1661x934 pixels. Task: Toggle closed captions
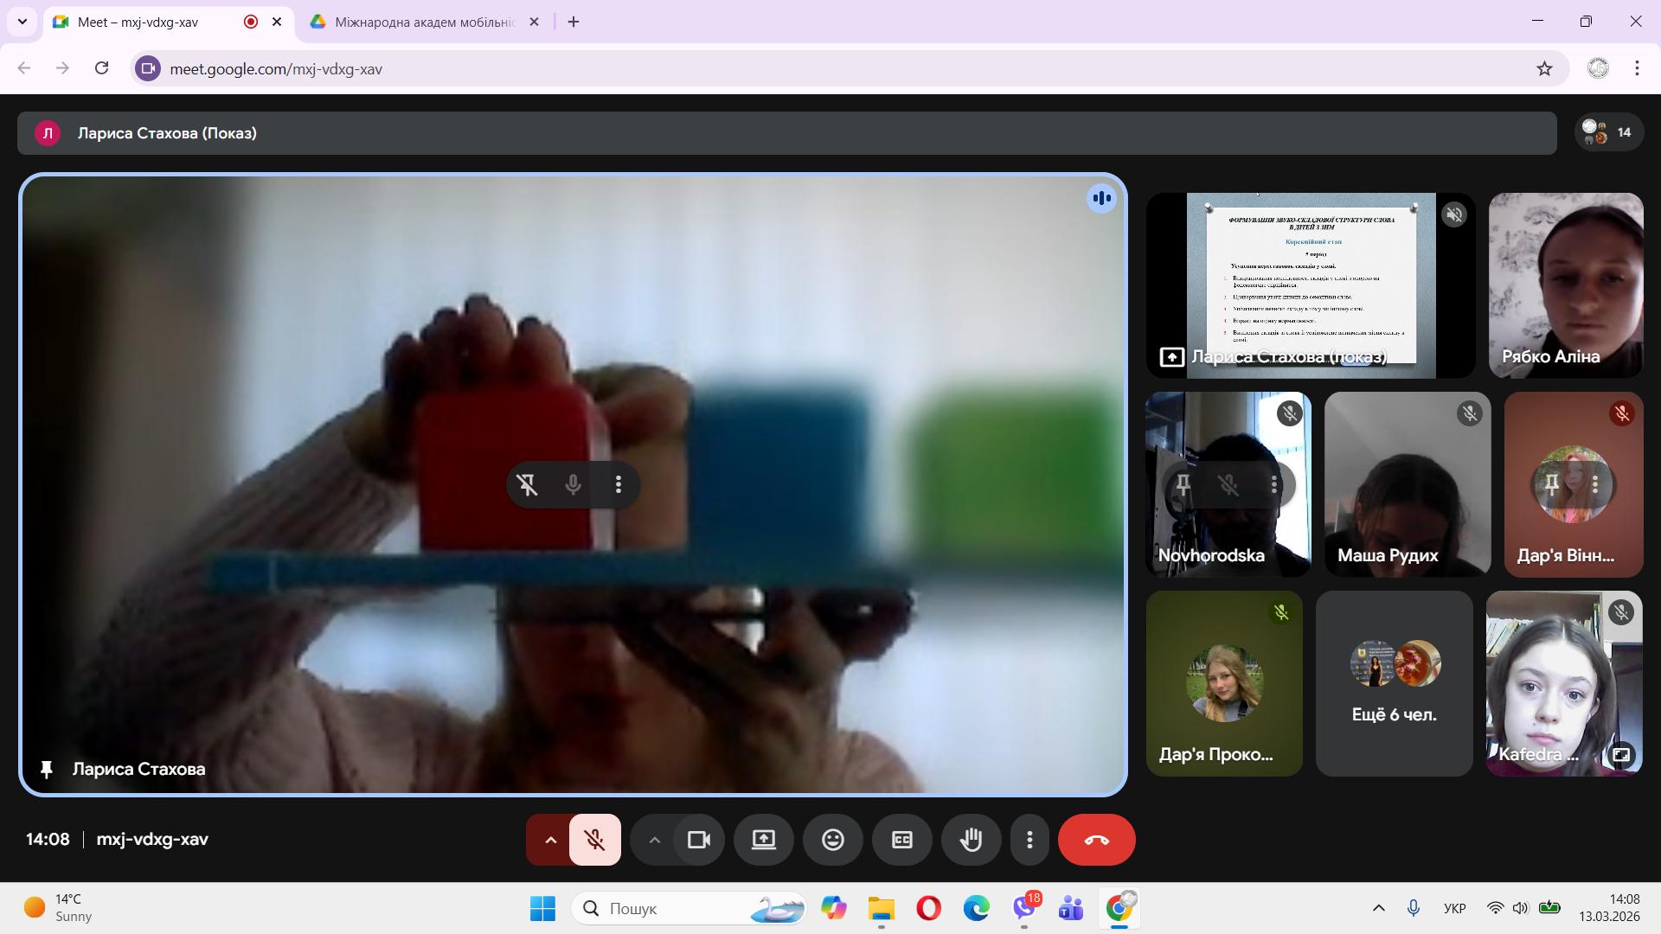tap(901, 840)
